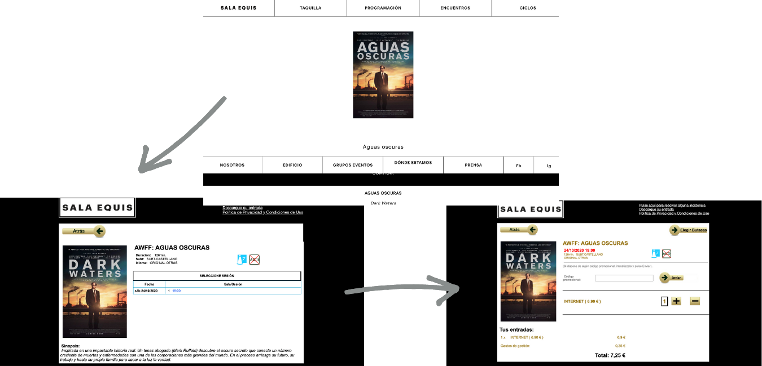Image resolution: width=762 pixels, height=366 pixels.
Task: Open the EDIFICIO footer link
Action: pos(292,165)
